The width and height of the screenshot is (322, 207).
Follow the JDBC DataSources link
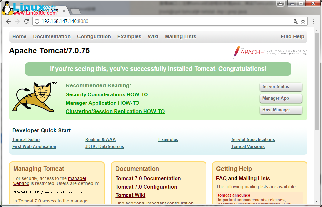(x=105, y=146)
